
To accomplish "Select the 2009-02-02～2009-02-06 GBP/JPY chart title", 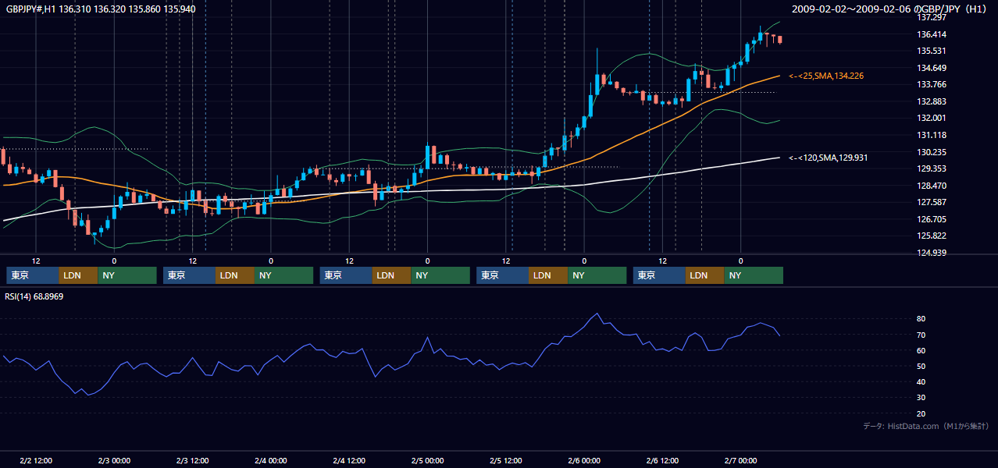I will 891,9.
